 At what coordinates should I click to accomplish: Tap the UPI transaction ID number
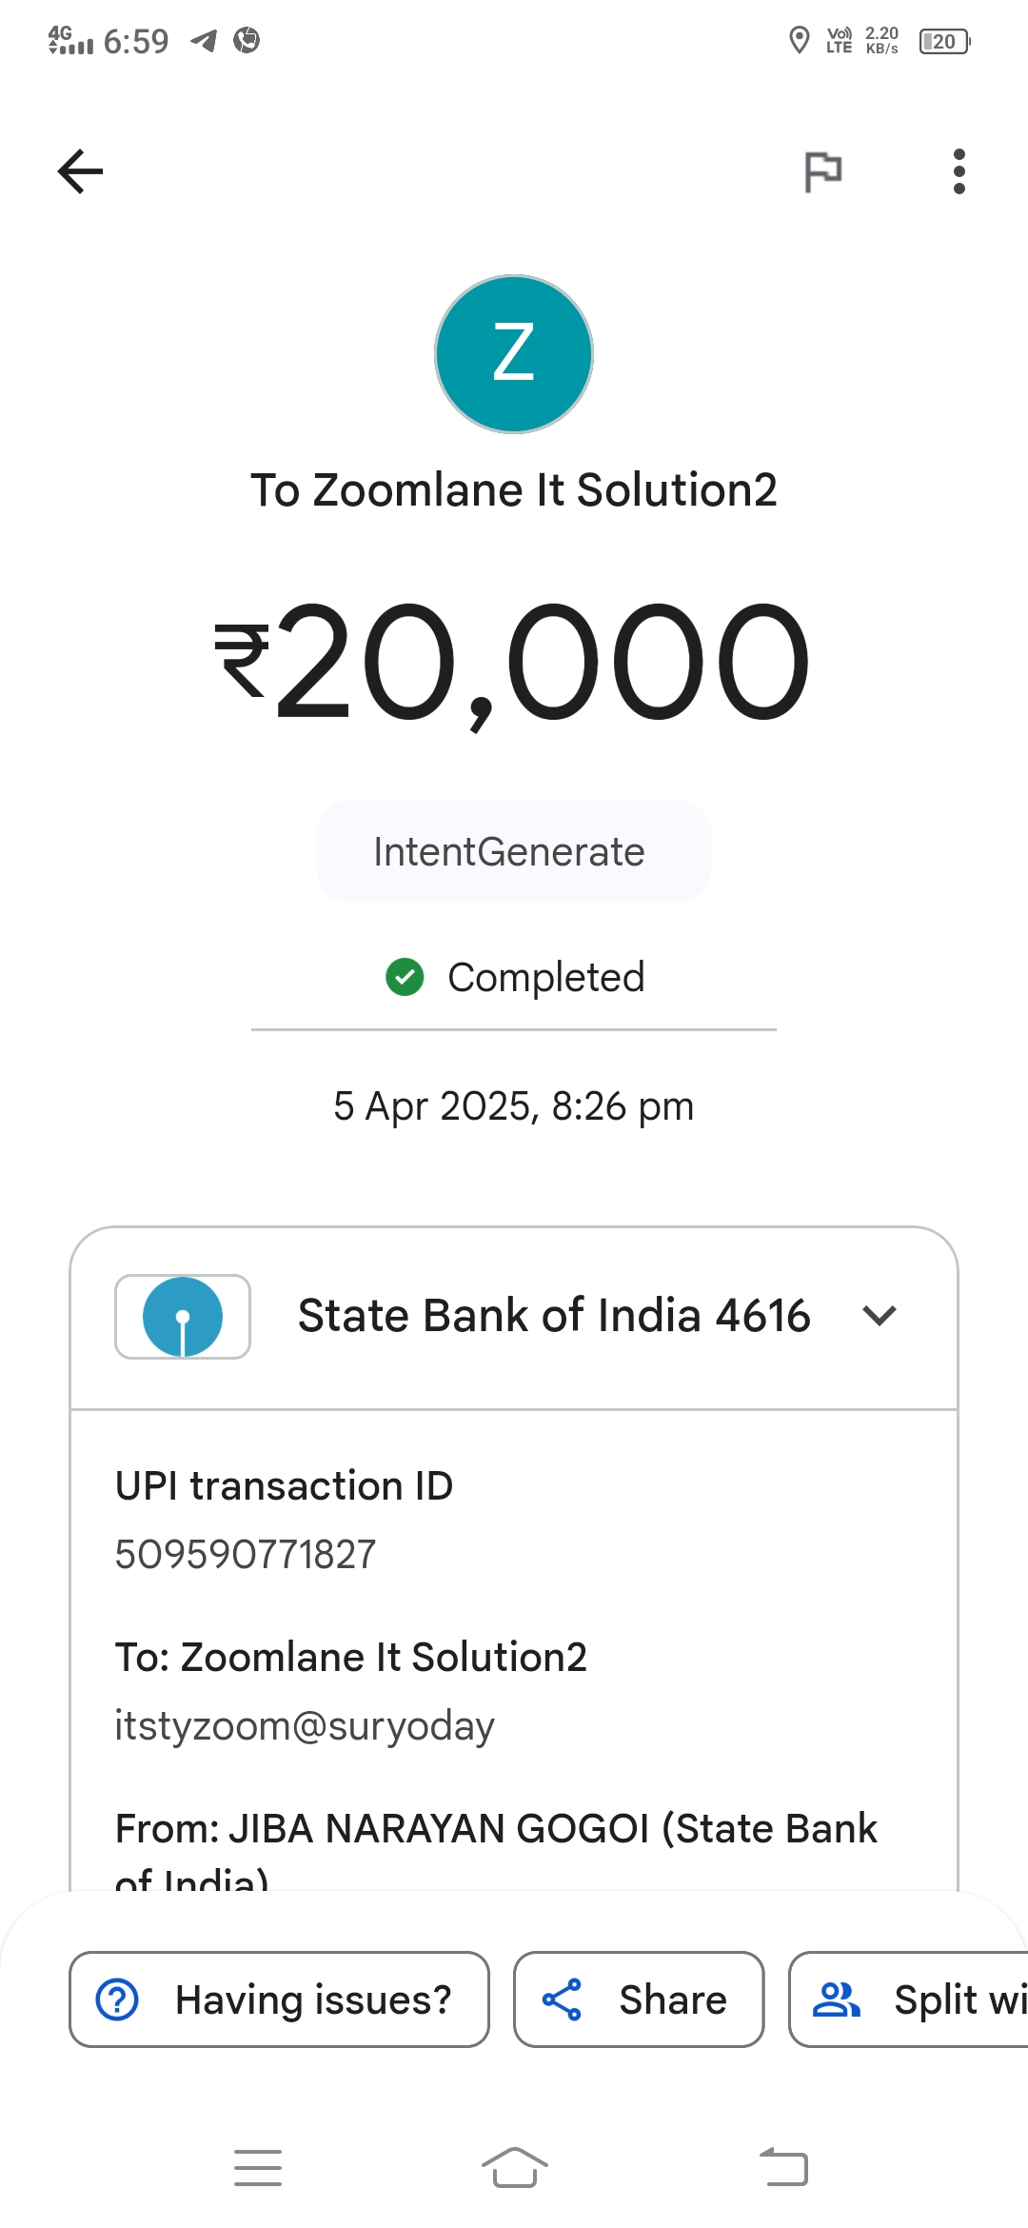[x=246, y=1555]
